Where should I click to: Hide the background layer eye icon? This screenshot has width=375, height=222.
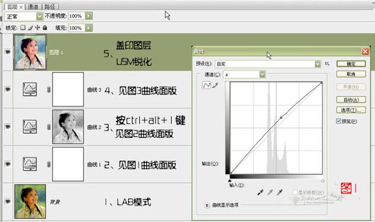8,201
